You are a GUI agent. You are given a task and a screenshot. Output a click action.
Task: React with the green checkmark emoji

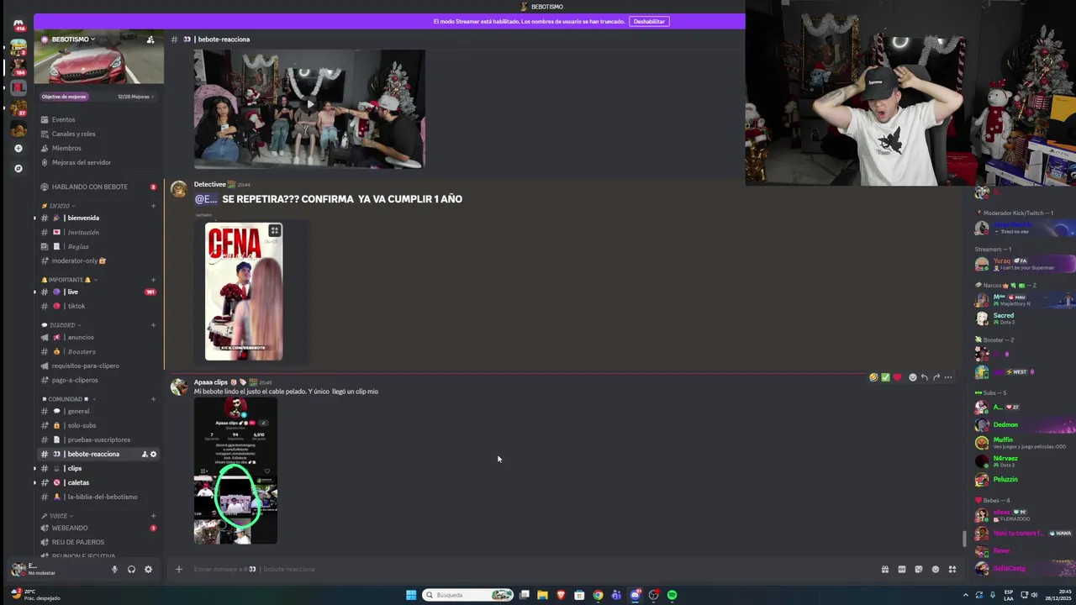coord(885,377)
